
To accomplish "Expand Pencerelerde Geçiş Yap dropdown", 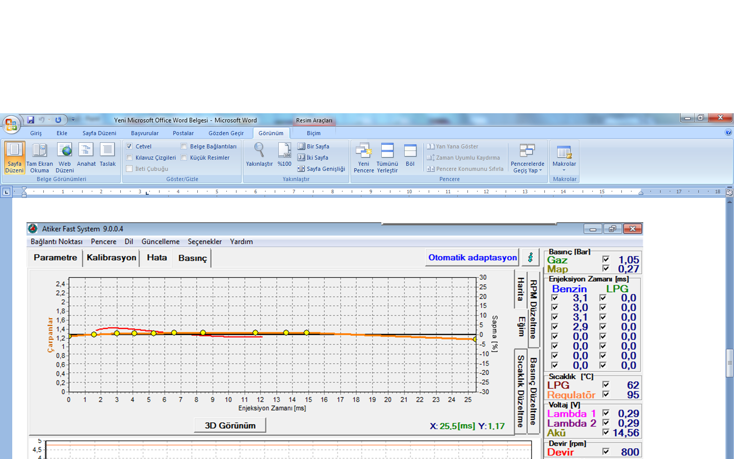I will pyautogui.click(x=528, y=158).
